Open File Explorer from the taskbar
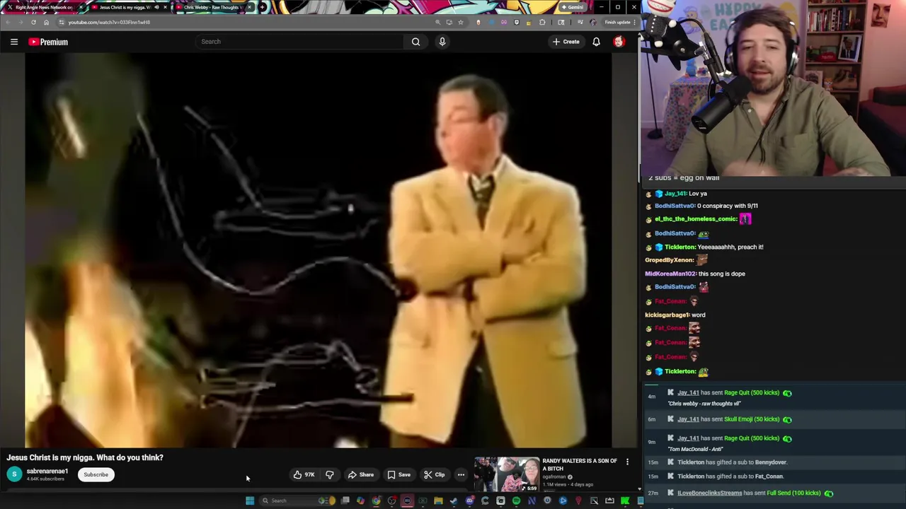 point(438,501)
